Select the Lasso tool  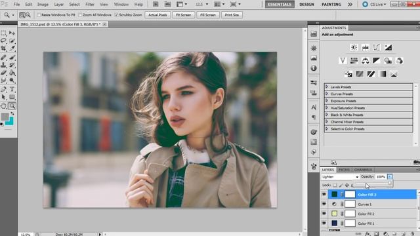point(4,41)
